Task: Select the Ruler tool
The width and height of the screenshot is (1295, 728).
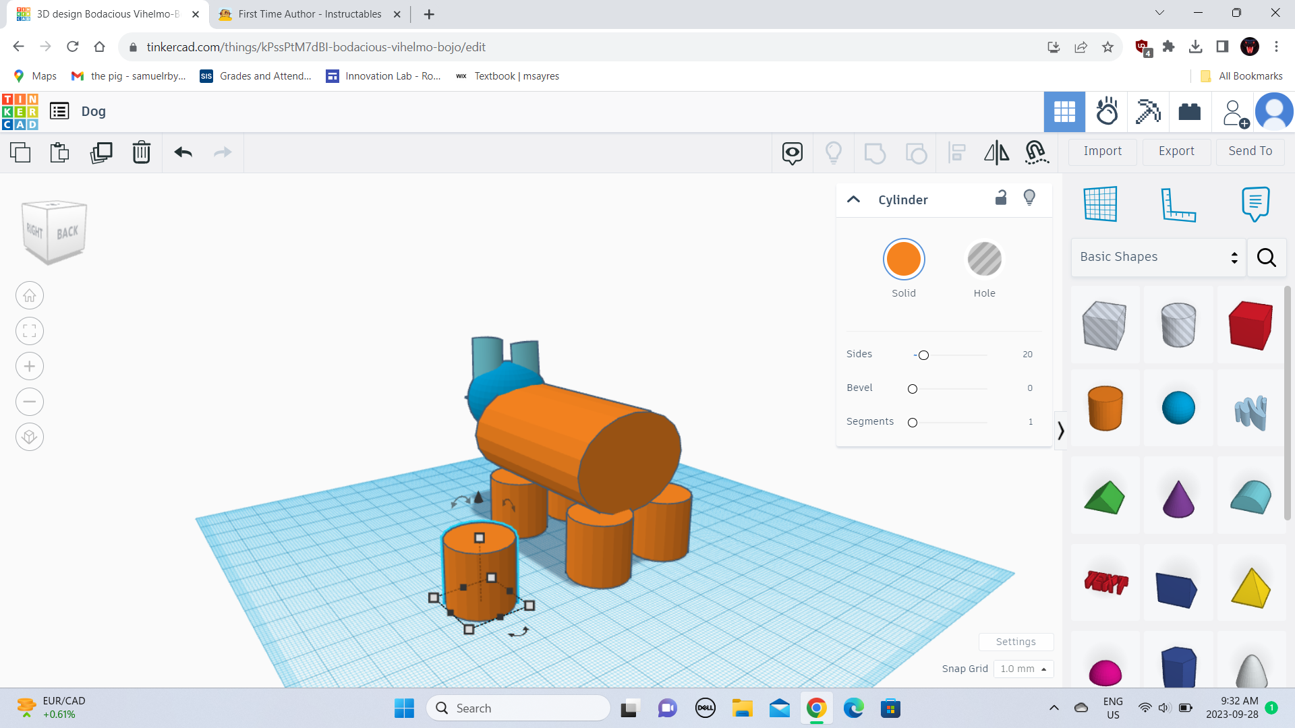Action: tap(1179, 204)
